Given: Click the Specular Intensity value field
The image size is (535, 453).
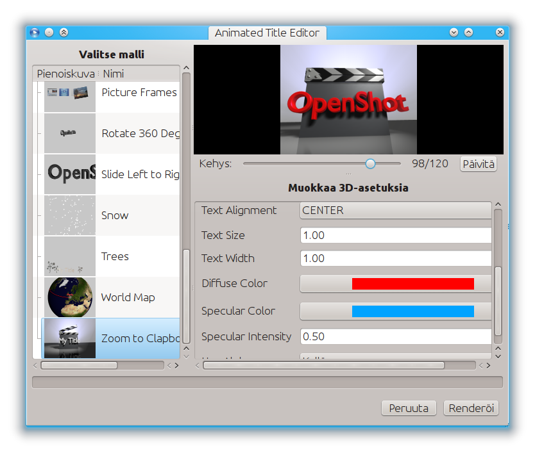Looking at the screenshot, I should point(395,336).
